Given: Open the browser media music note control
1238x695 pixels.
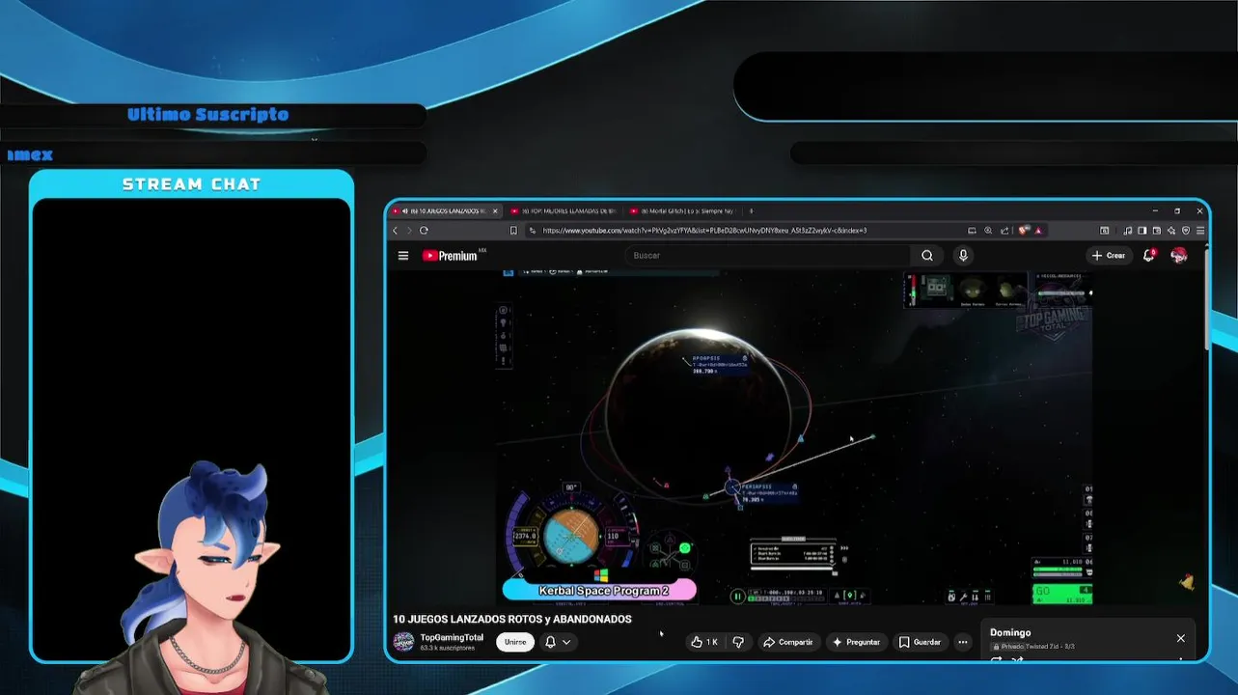Looking at the screenshot, I should click(x=1128, y=231).
